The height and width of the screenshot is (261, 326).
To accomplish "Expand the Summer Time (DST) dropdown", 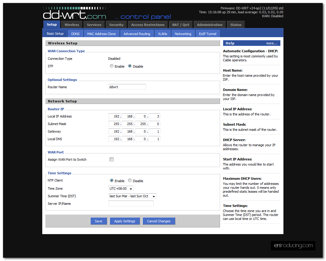I will pyautogui.click(x=132, y=196).
